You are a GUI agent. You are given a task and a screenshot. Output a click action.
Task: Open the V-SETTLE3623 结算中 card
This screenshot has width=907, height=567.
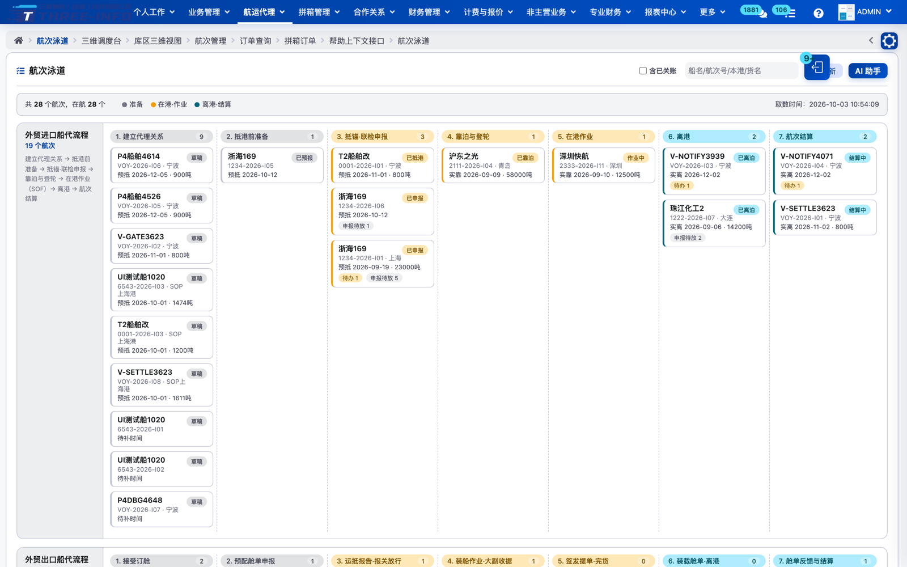tap(825, 217)
